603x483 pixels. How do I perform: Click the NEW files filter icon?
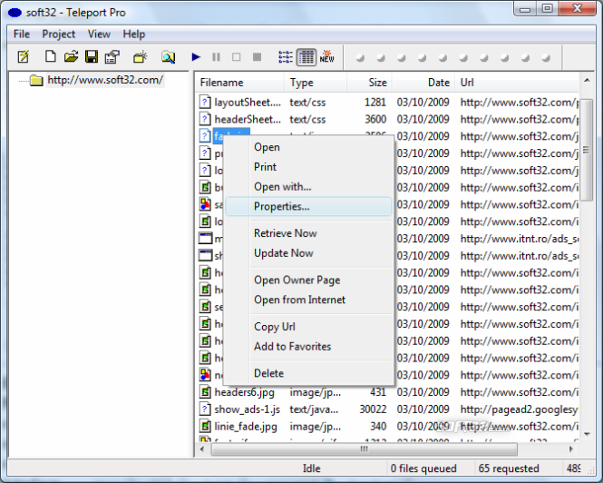(x=326, y=56)
